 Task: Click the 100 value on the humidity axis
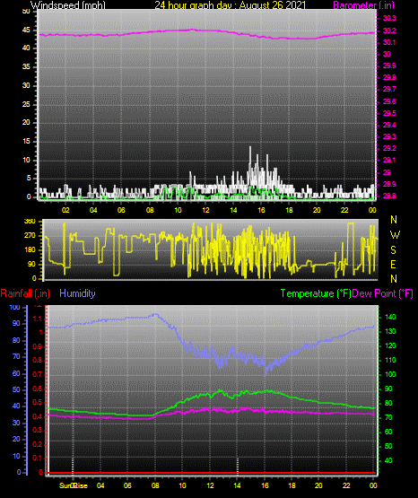pyautogui.click(x=15, y=307)
